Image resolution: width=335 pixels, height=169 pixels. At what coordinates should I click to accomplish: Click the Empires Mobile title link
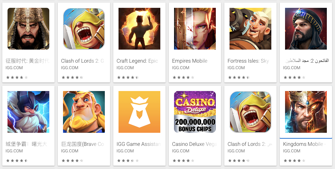pyautogui.click(x=190, y=61)
